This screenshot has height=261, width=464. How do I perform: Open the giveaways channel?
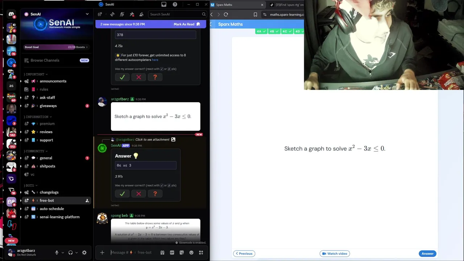tap(48, 106)
